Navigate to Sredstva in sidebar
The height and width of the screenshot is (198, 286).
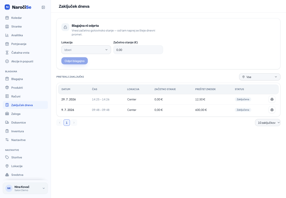coord(25,175)
